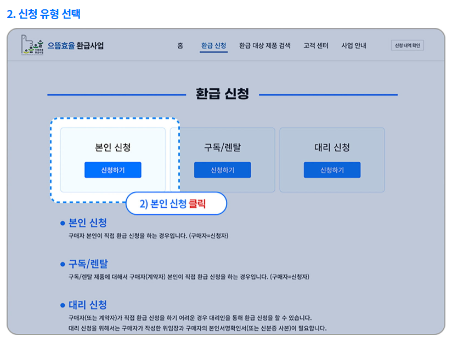Open the 홈 menu item
The width and height of the screenshot is (452, 342).
[180, 45]
